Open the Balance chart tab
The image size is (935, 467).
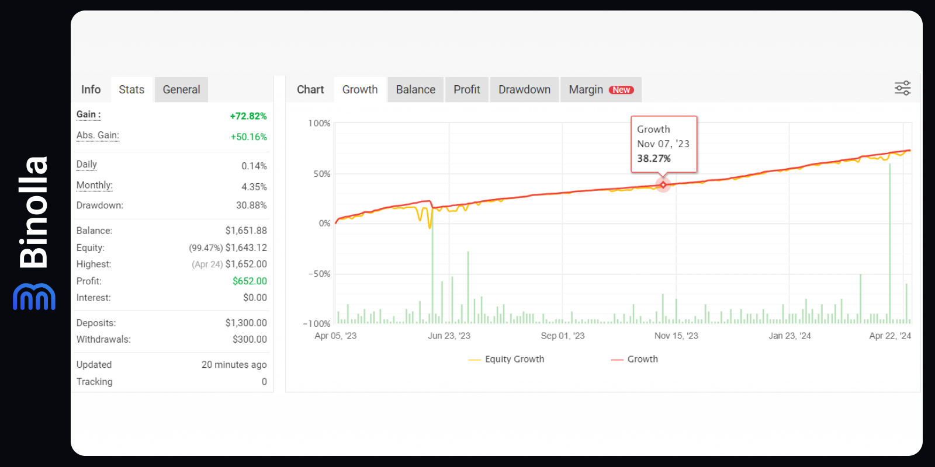(x=415, y=89)
